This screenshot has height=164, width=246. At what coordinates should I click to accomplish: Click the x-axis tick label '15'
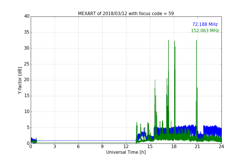click(x=150, y=147)
